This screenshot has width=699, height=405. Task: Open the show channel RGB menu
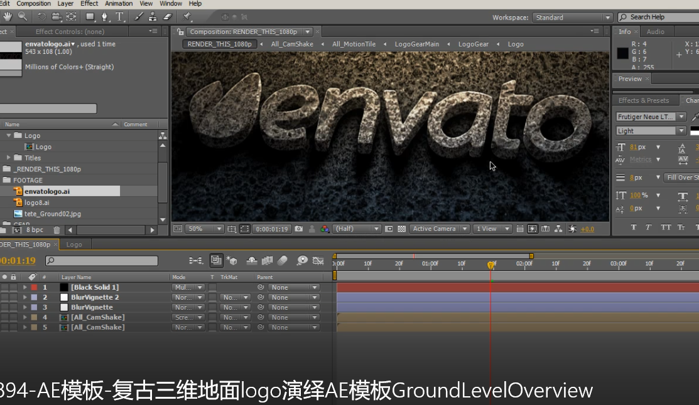[x=325, y=229]
